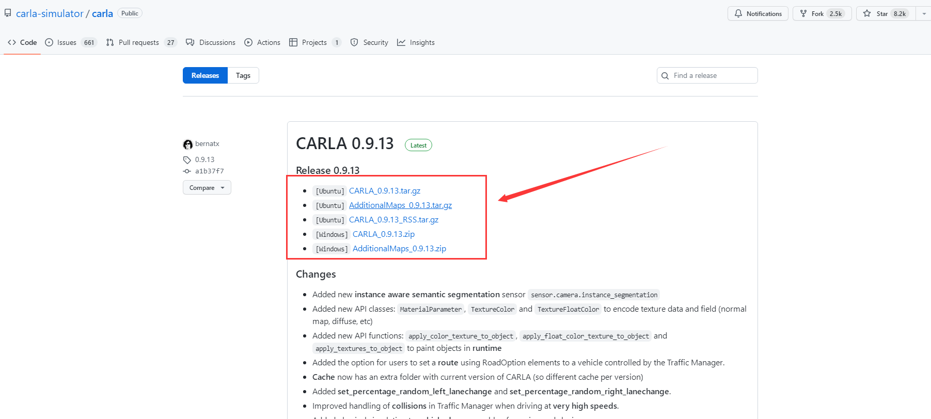Image resolution: width=931 pixels, height=419 pixels.
Task: Click the TextureFloatColor code text
Action: 568,309
